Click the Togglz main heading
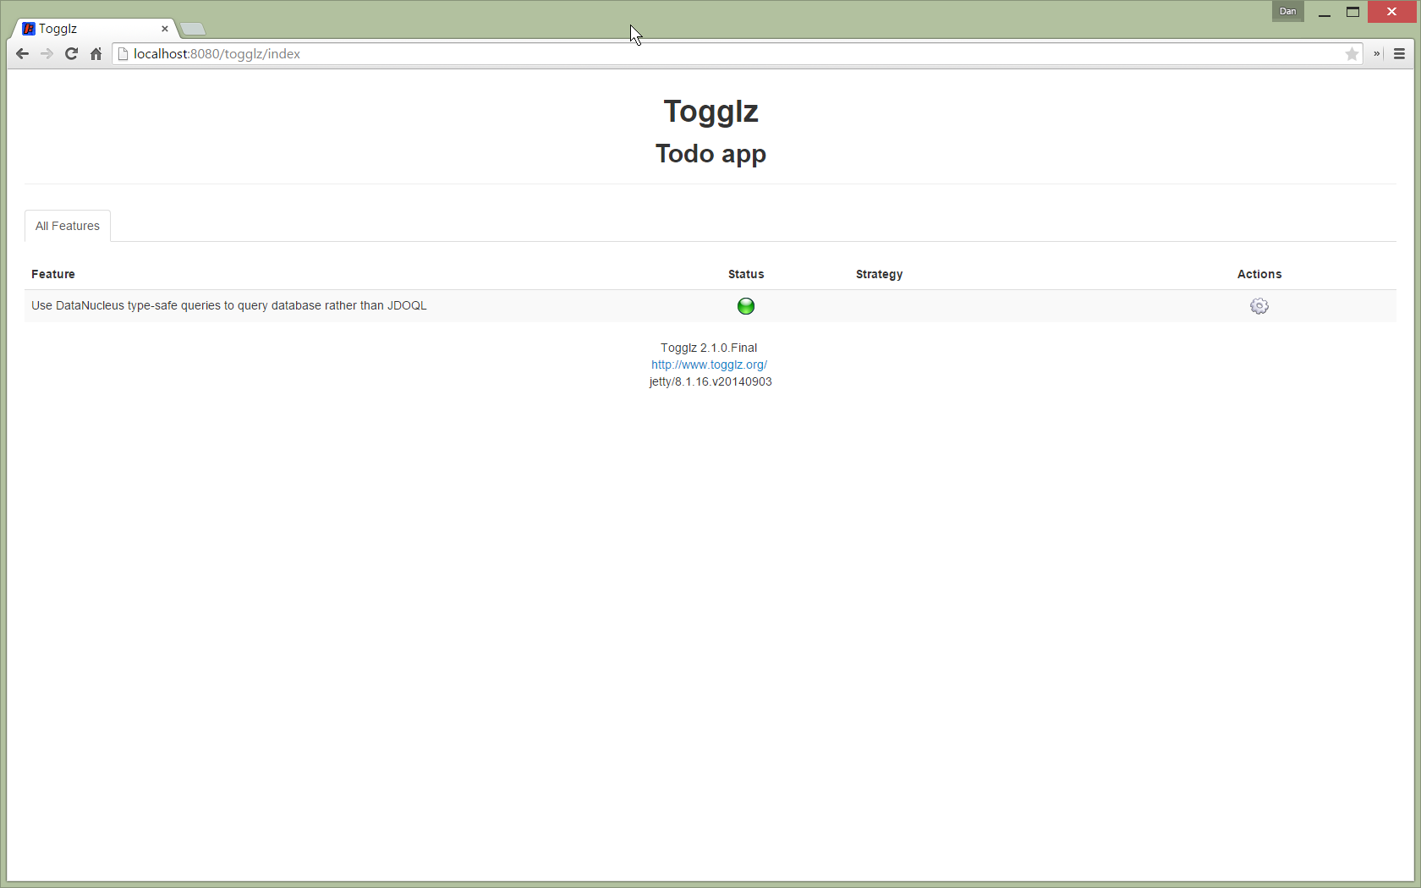1421x888 pixels. click(x=710, y=111)
